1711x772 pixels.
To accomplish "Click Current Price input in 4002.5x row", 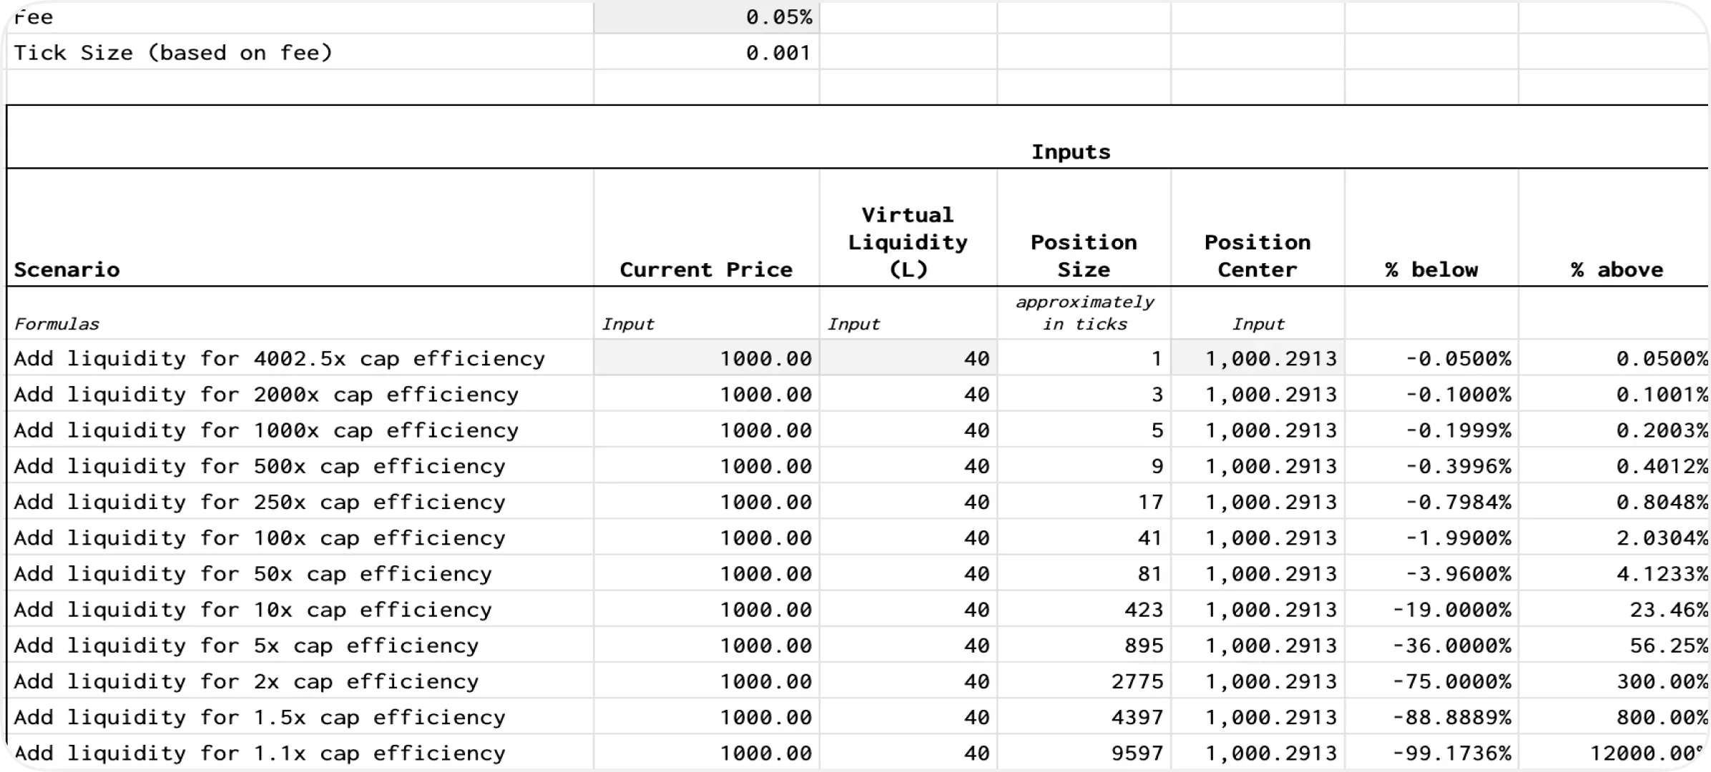I will [707, 357].
